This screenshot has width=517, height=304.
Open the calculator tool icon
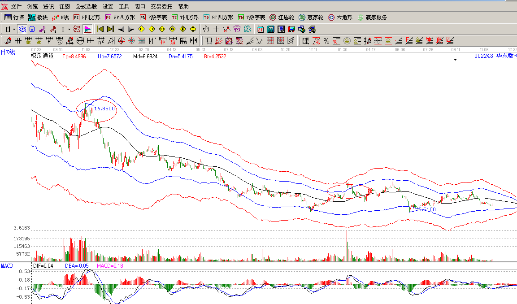270,29
